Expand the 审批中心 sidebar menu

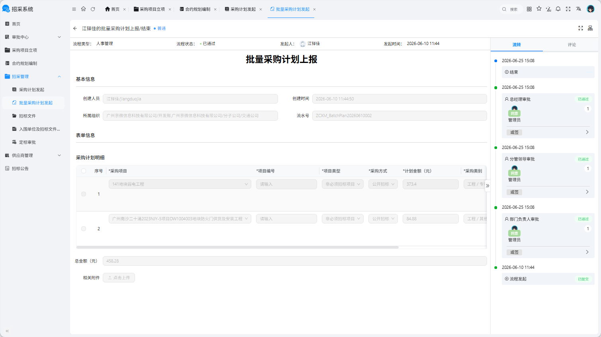pyautogui.click(x=33, y=37)
